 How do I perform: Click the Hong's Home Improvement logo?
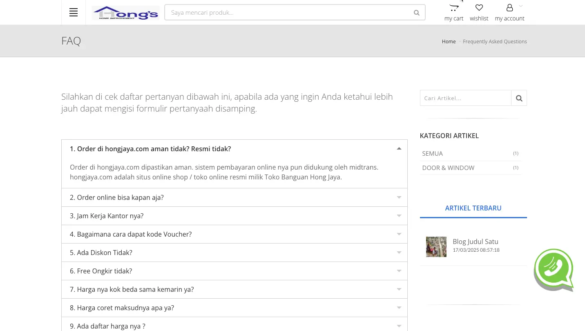click(125, 13)
